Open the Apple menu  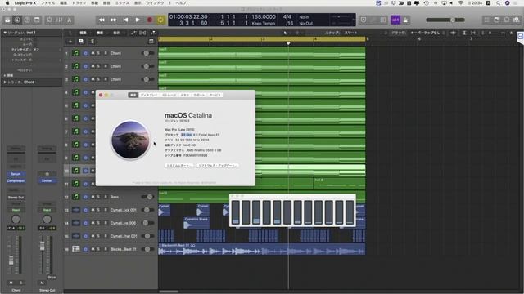coord(7,2)
